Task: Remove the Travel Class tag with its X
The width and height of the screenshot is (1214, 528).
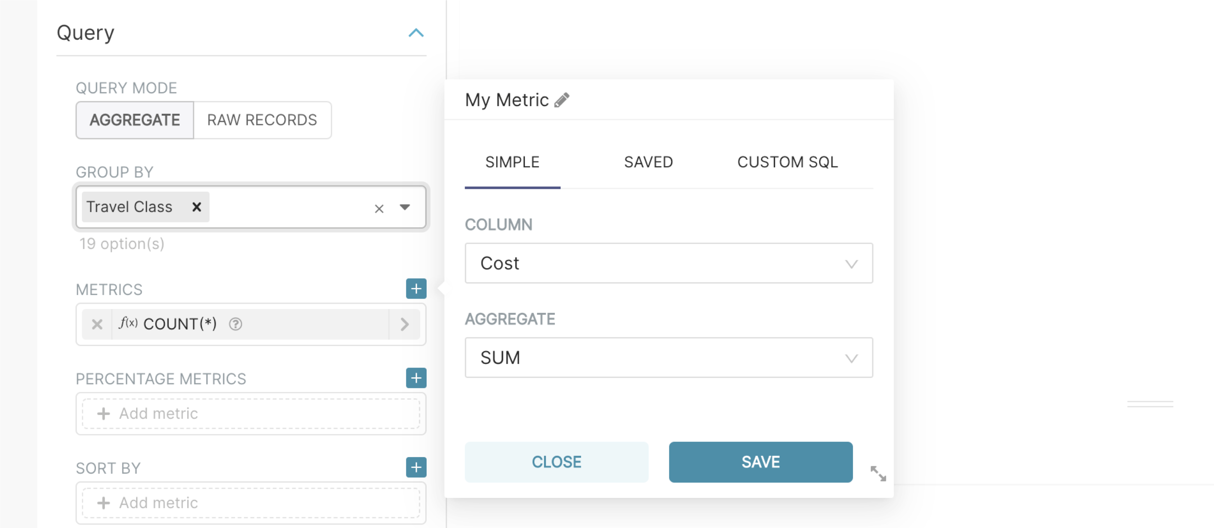Action: [197, 207]
